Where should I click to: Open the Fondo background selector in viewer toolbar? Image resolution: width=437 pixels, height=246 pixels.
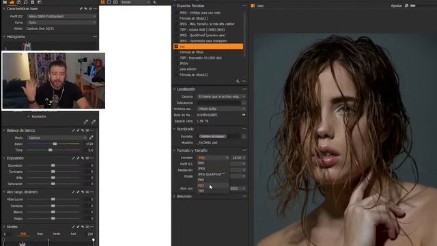coord(135,2)
